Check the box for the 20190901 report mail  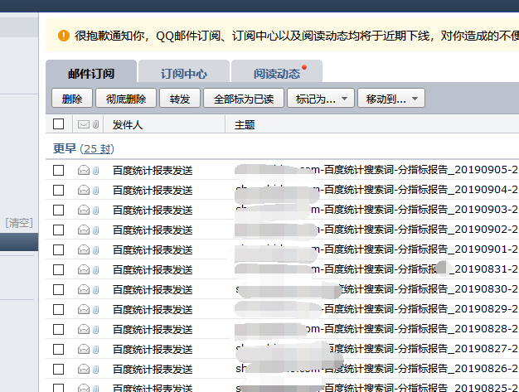pyautogui.click(x=59, y=249)
